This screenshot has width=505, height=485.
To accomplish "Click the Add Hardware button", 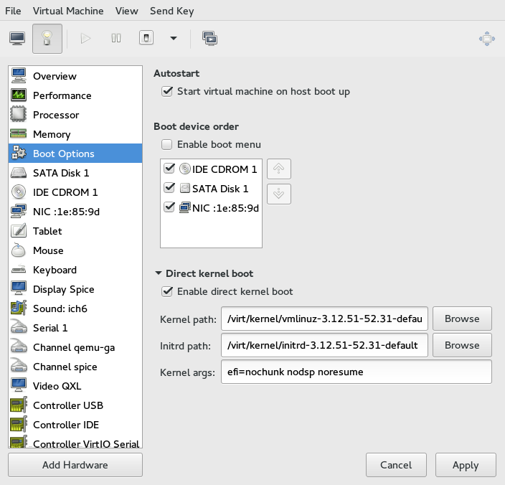I will pos(75,465).
